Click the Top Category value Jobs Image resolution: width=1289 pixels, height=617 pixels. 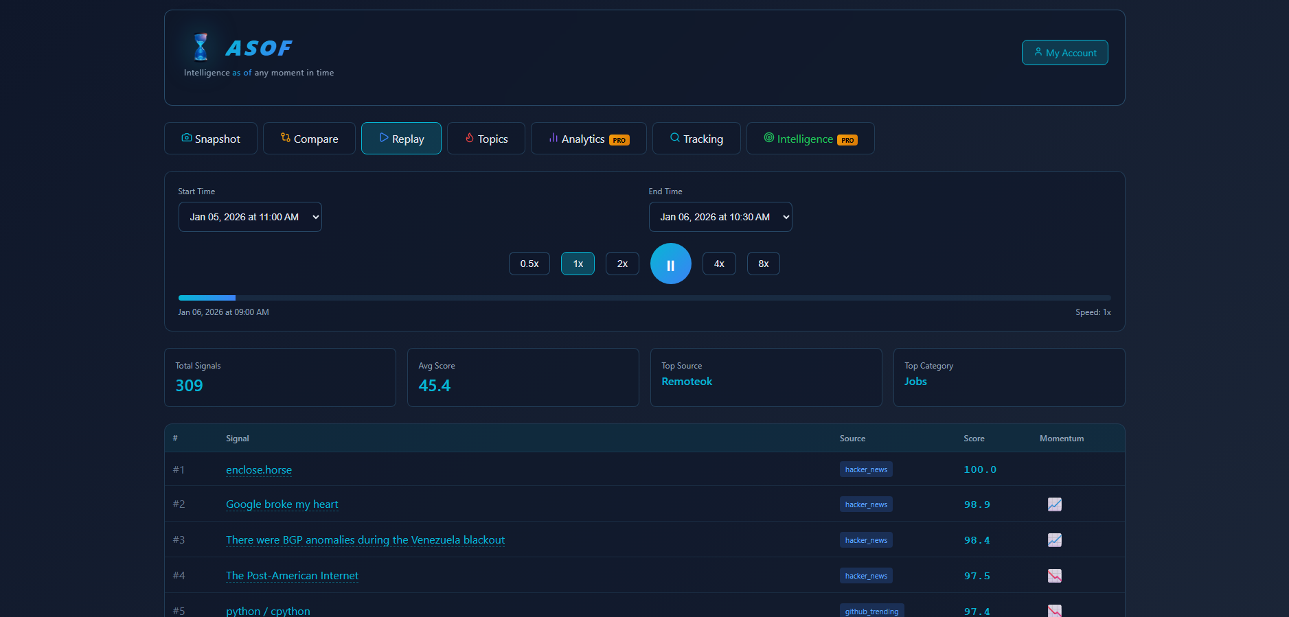click(x=915, y=382)
